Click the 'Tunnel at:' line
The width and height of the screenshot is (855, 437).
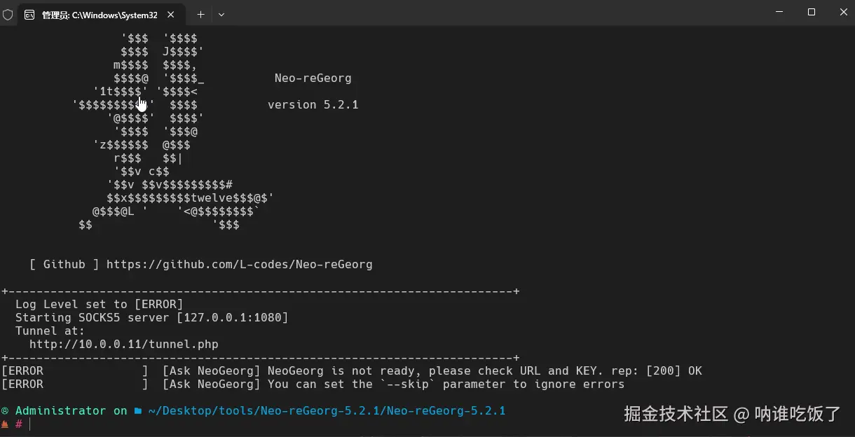(50, 331)
